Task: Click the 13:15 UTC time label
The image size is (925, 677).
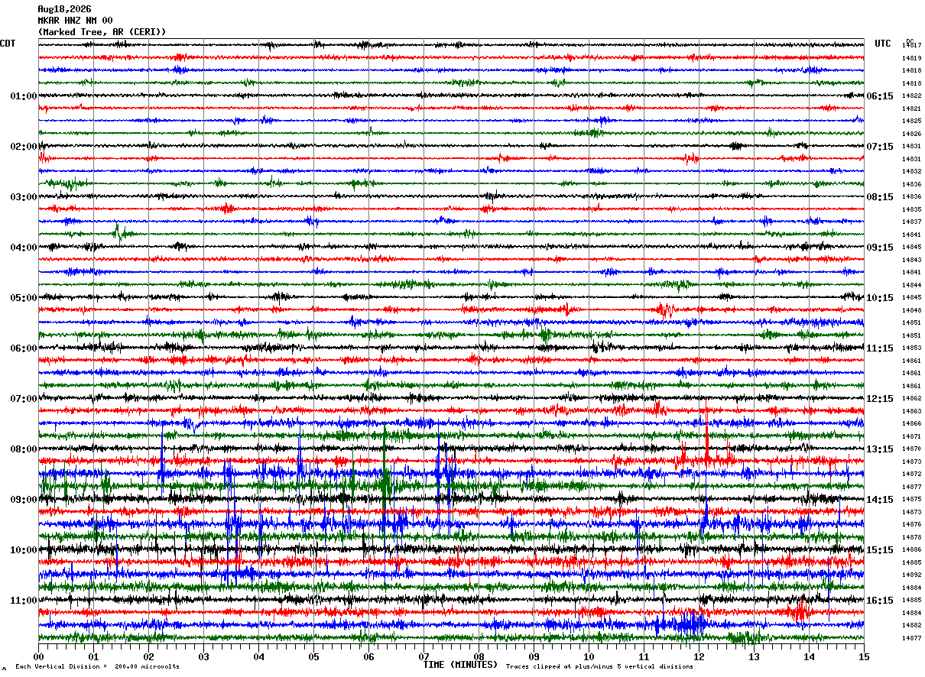Action: click(880, 449)
